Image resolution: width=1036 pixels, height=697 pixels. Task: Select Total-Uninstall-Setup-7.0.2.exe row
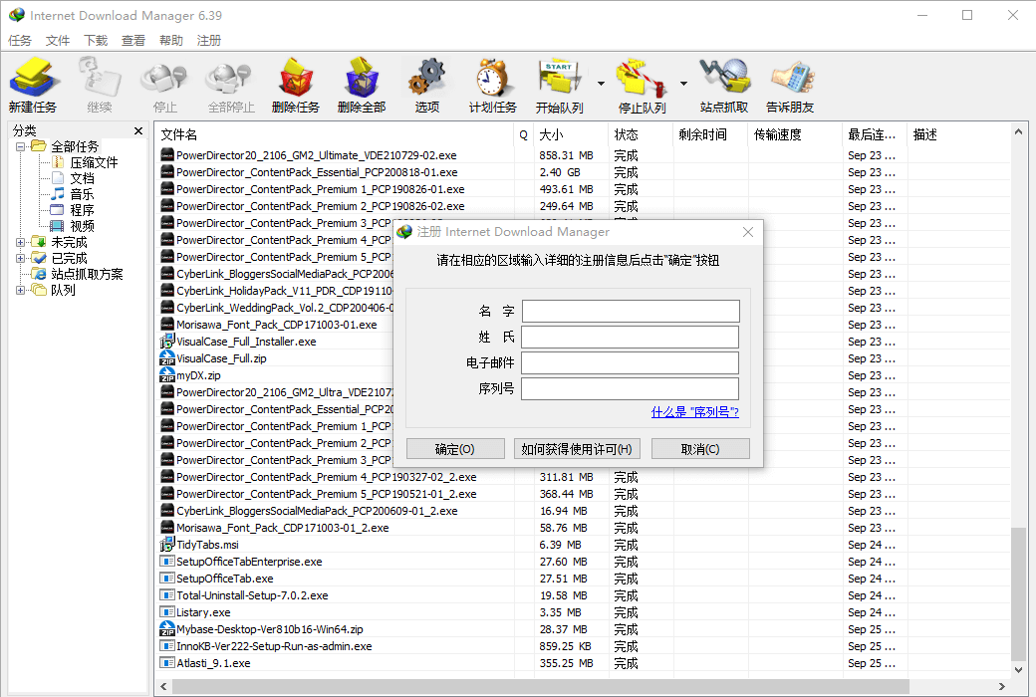click(x=584, y=595)
